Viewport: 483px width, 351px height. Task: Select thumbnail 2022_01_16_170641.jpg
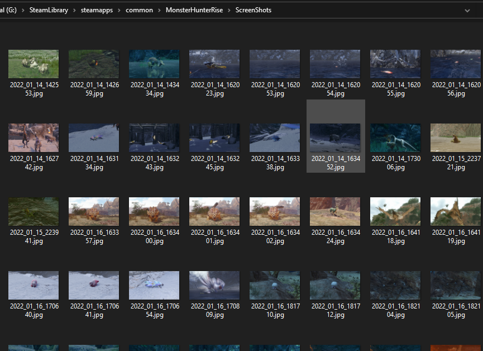[94, 285]
